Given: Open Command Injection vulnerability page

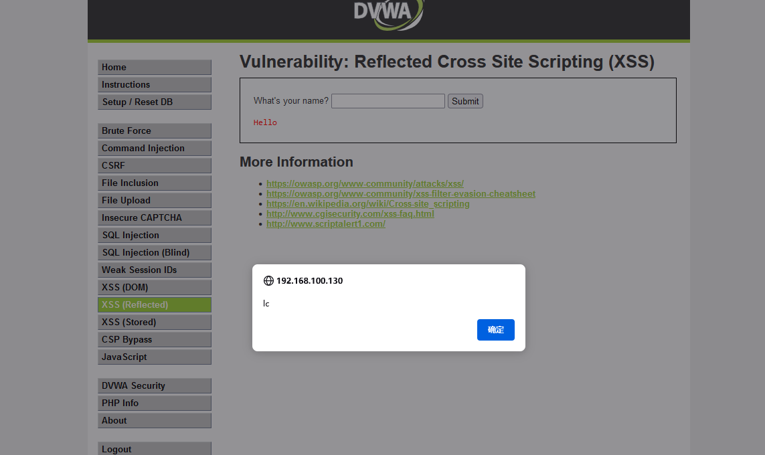Looking at the screenshot, I should coord(155,149).
